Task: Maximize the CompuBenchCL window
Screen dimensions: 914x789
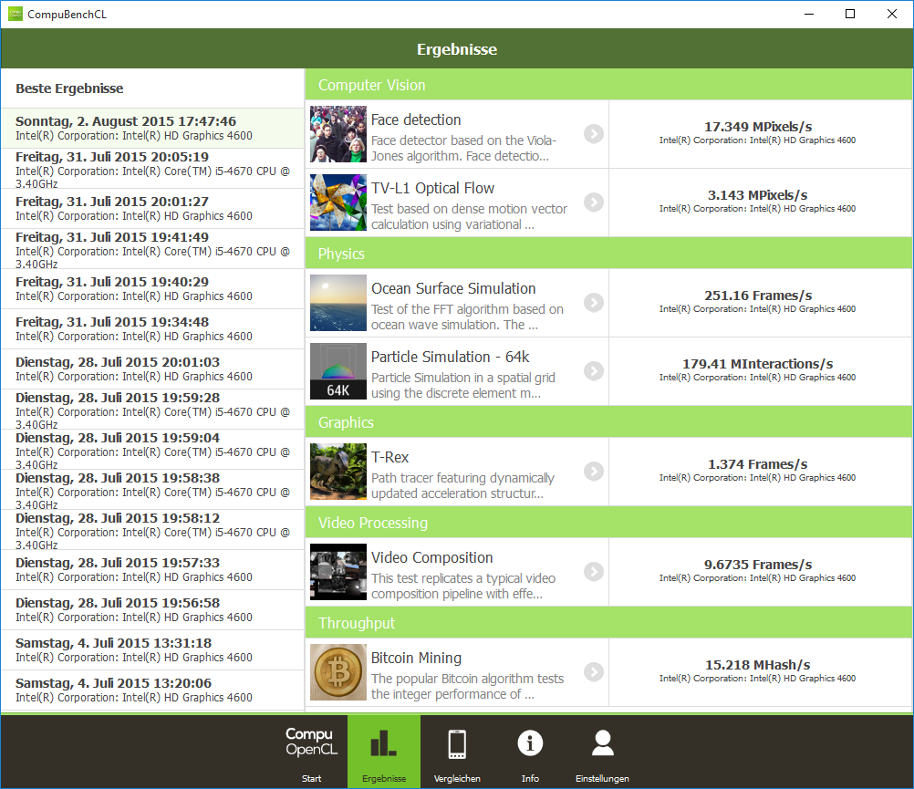Action: coord(850,14)
